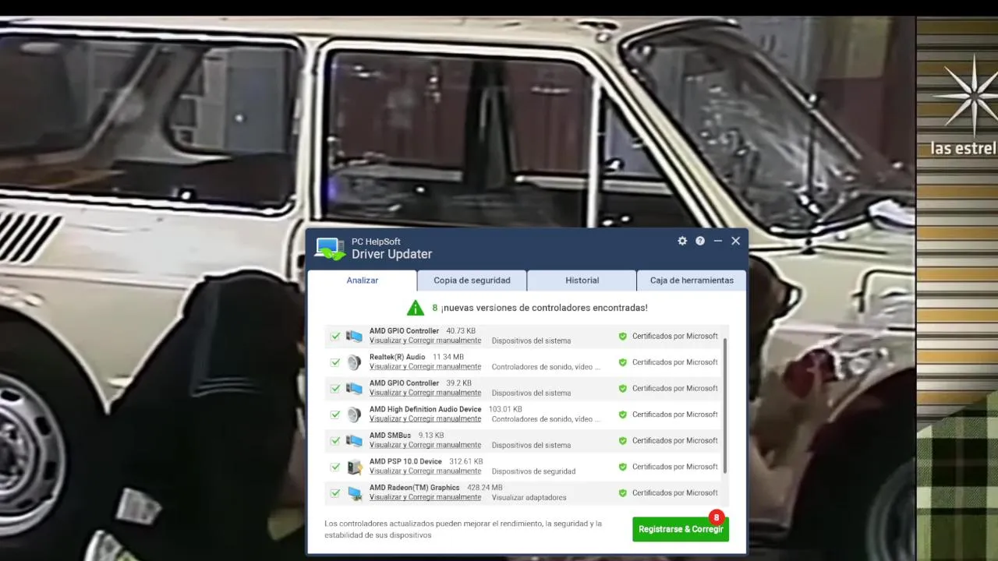Click 'Visualizar adaptadores' category text
The height and width of the screenshot is (561, 998).
click(x=529, y=497)
